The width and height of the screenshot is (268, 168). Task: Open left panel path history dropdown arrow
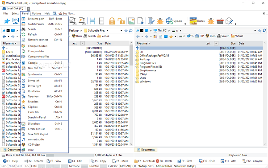121,31
